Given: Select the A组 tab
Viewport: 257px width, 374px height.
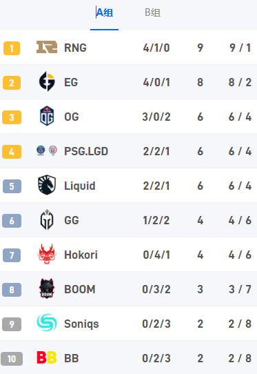Looking at the screenshot, I should [105, 12].
